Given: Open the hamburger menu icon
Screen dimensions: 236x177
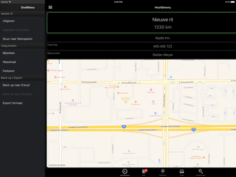Looking at the screenshot, I should click(x=50, y=7).
